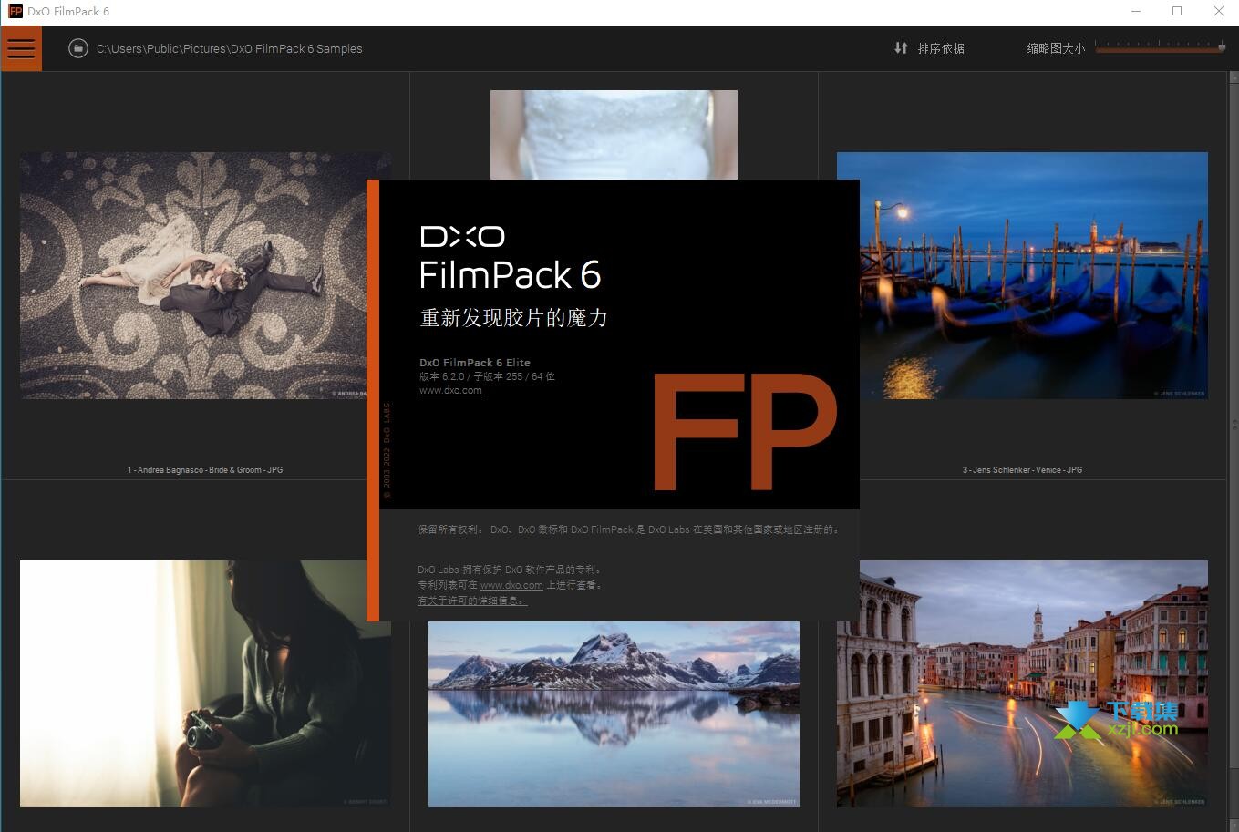The height and width of the screenshot is (832, 1239).
Task: Click caption '1 - Andrea Bagnasco - Bride & Groom - JPG'
Action: 205,470
